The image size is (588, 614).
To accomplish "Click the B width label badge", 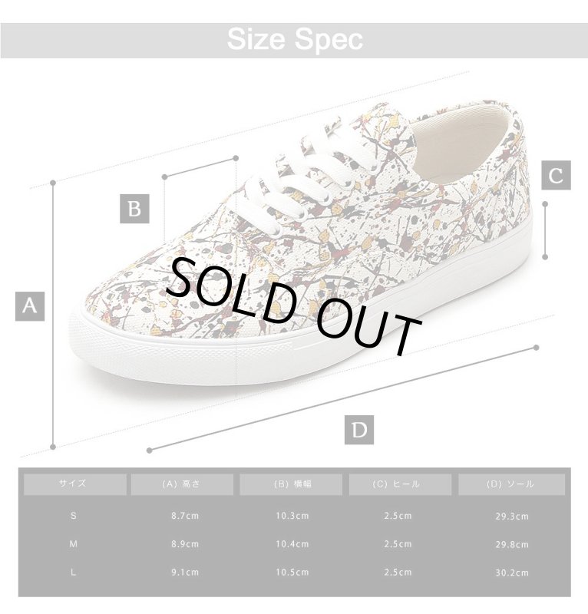I will (134, 209).
